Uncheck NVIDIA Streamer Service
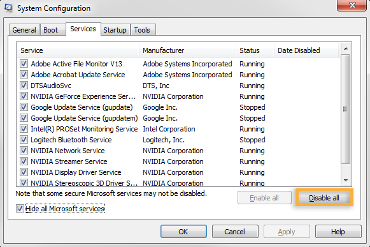The width and height of the screenshot is (370, 247). 24,161
